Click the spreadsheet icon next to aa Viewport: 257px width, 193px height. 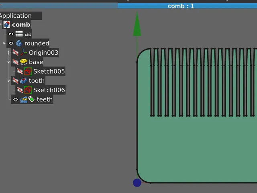[19, 34]
